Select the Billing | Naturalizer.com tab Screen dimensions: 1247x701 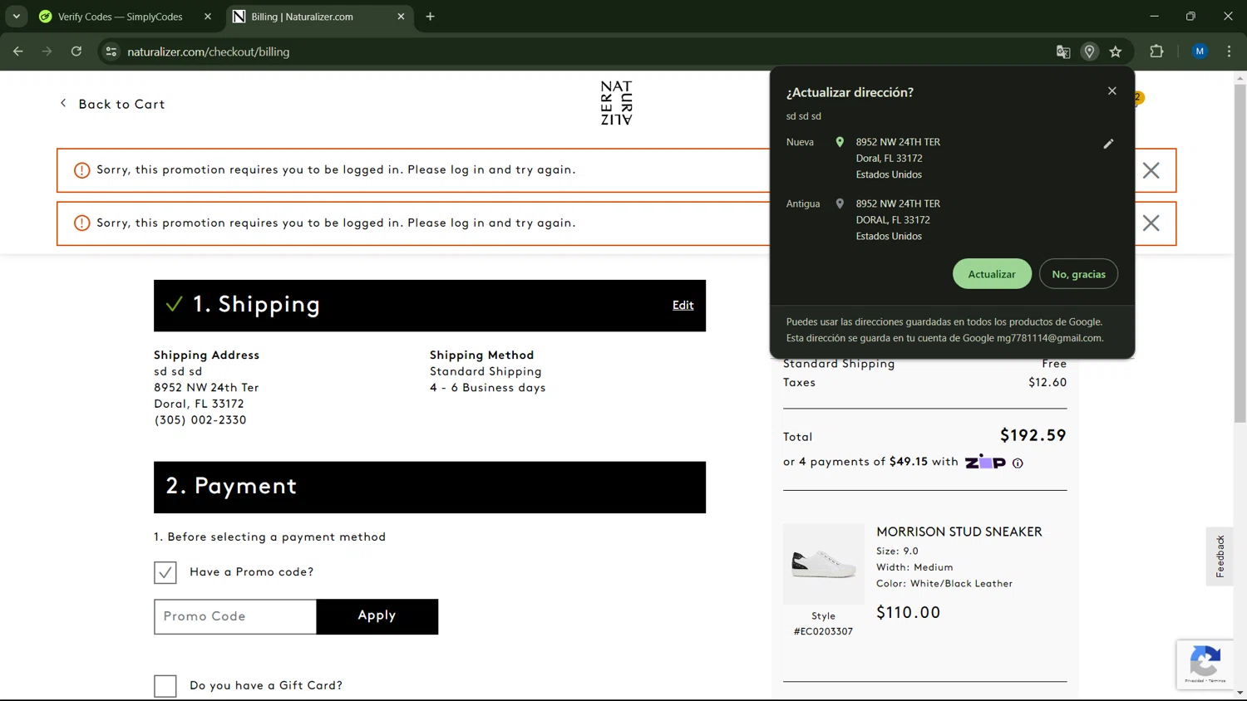(302, 17)
